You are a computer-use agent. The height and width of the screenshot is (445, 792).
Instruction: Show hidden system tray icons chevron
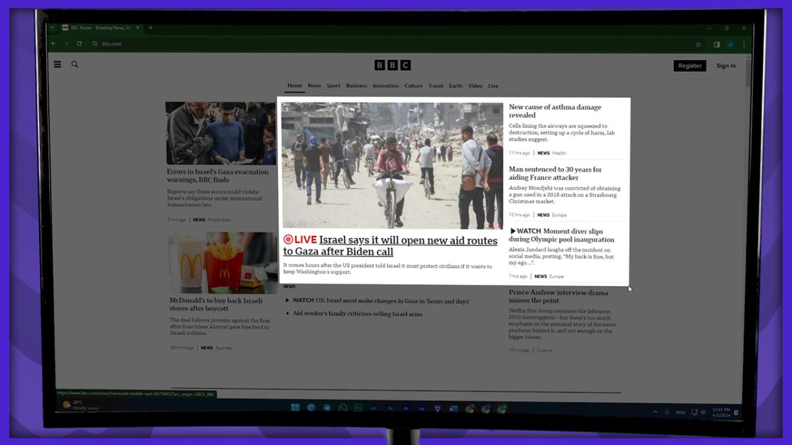[x=655, y=412]
